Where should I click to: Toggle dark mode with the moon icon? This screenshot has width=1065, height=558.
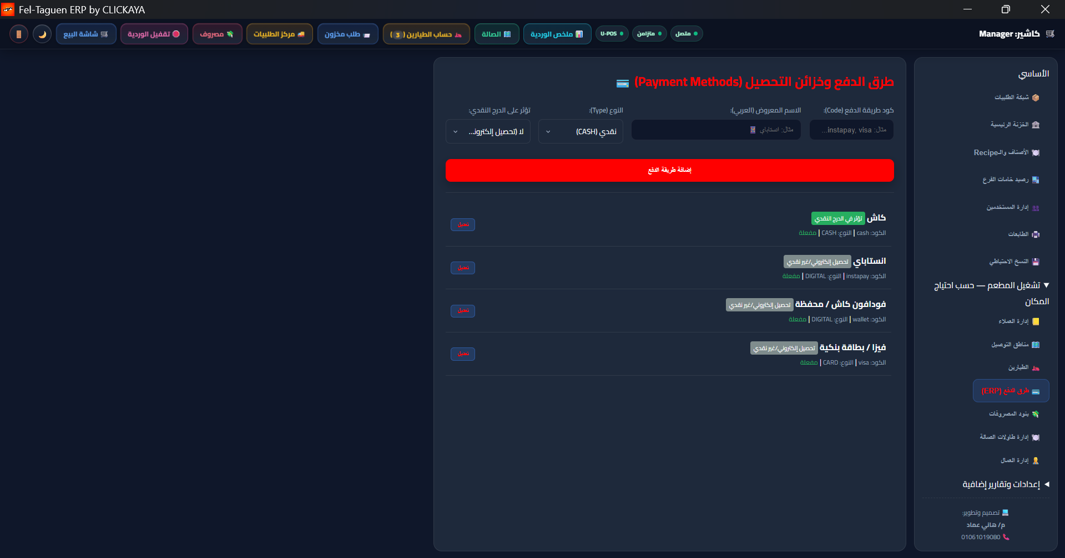42,34
